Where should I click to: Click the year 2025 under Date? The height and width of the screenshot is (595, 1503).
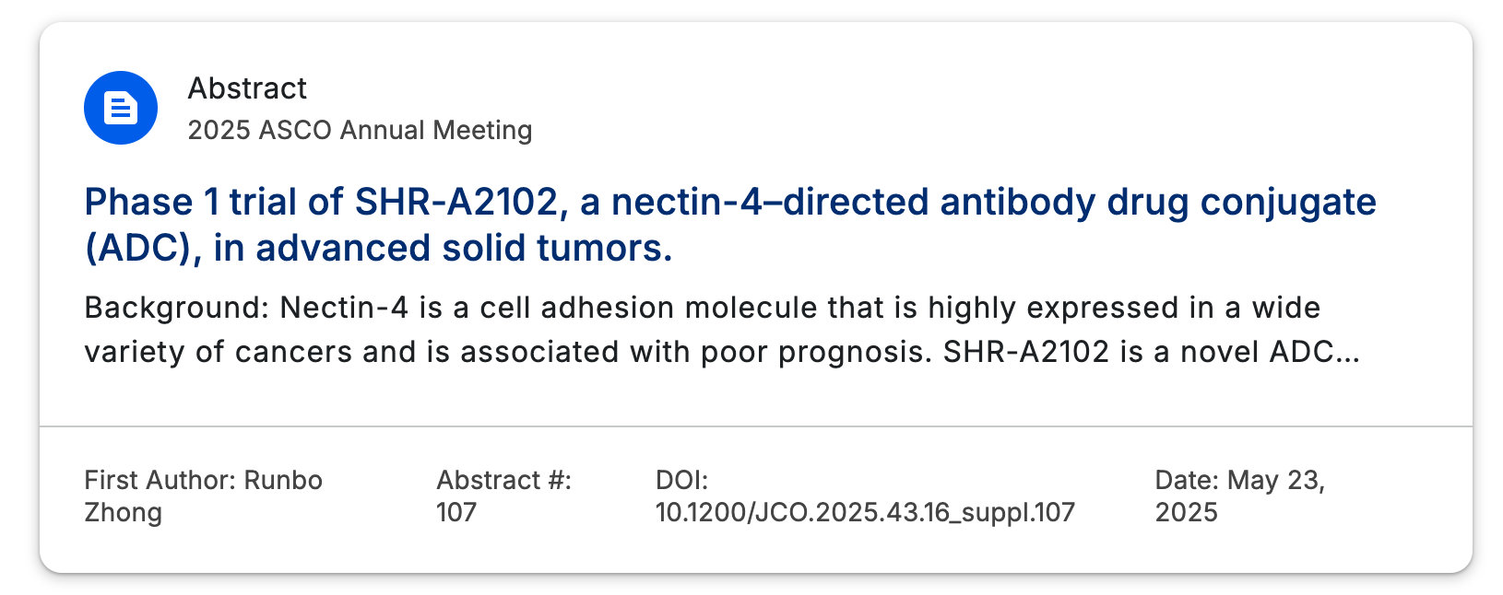(1186, 512)
